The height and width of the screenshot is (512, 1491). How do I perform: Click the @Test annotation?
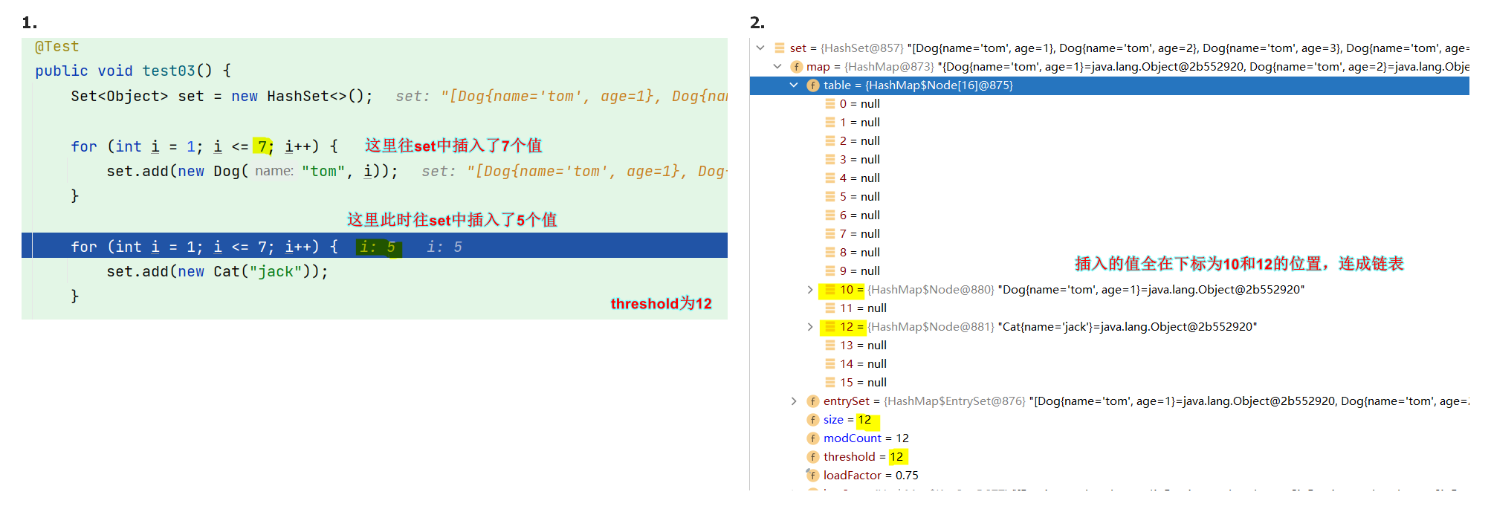56,46
